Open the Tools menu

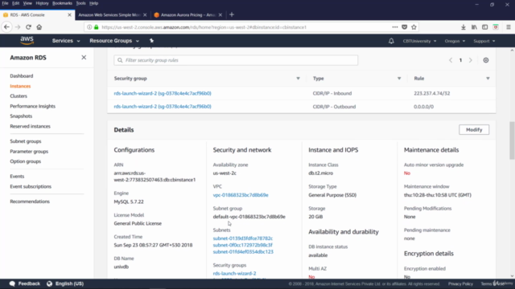point(80,3)
